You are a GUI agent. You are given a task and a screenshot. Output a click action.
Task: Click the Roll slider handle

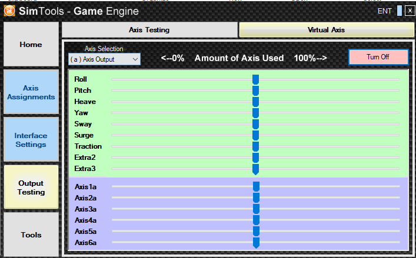[x=255, y=79]
